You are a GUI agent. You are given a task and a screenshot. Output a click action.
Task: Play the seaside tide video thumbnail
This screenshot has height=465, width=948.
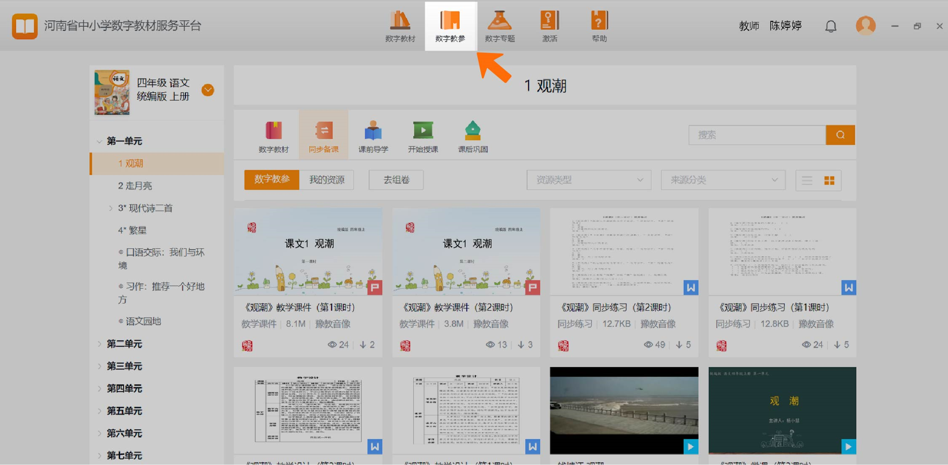(624, 410)
